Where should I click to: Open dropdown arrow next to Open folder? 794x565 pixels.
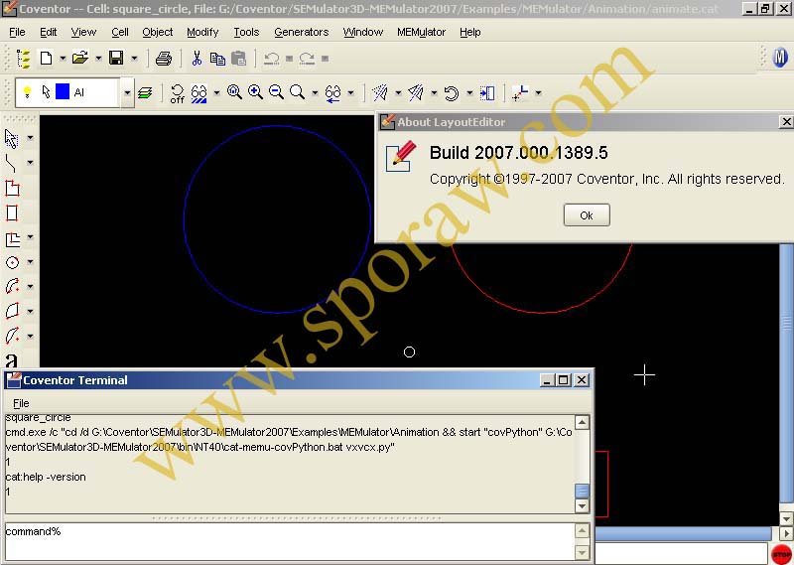pos(98,59)
